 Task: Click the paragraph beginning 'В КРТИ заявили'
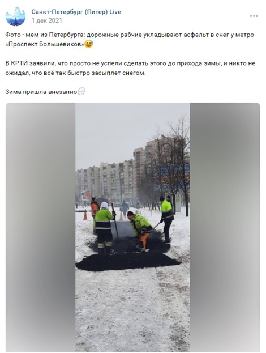[x=130, y=68]
